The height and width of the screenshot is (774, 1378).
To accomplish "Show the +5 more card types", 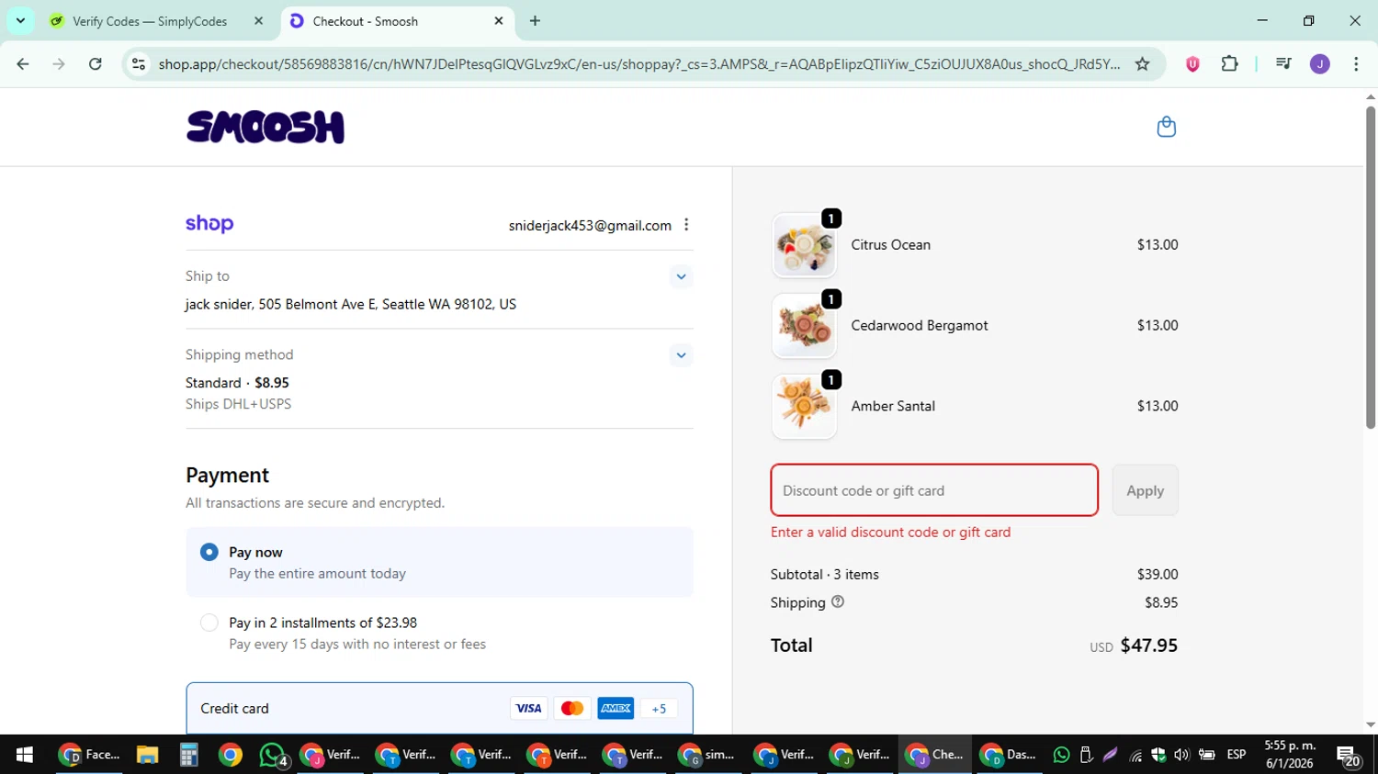I will (659, 708).
